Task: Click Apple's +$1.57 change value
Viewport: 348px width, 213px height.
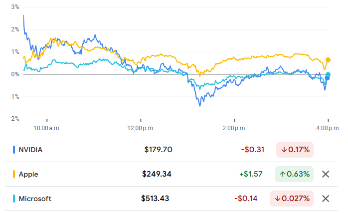Action: click(252, 174)
